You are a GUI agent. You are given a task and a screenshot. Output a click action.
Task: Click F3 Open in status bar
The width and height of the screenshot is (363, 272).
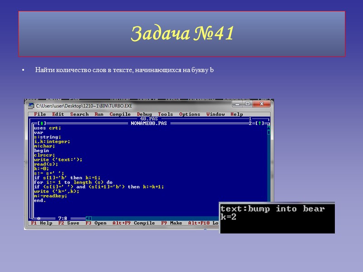[96, 223]
